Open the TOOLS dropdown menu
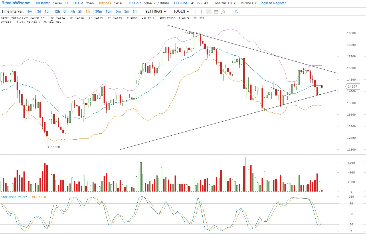 point(181,11)
